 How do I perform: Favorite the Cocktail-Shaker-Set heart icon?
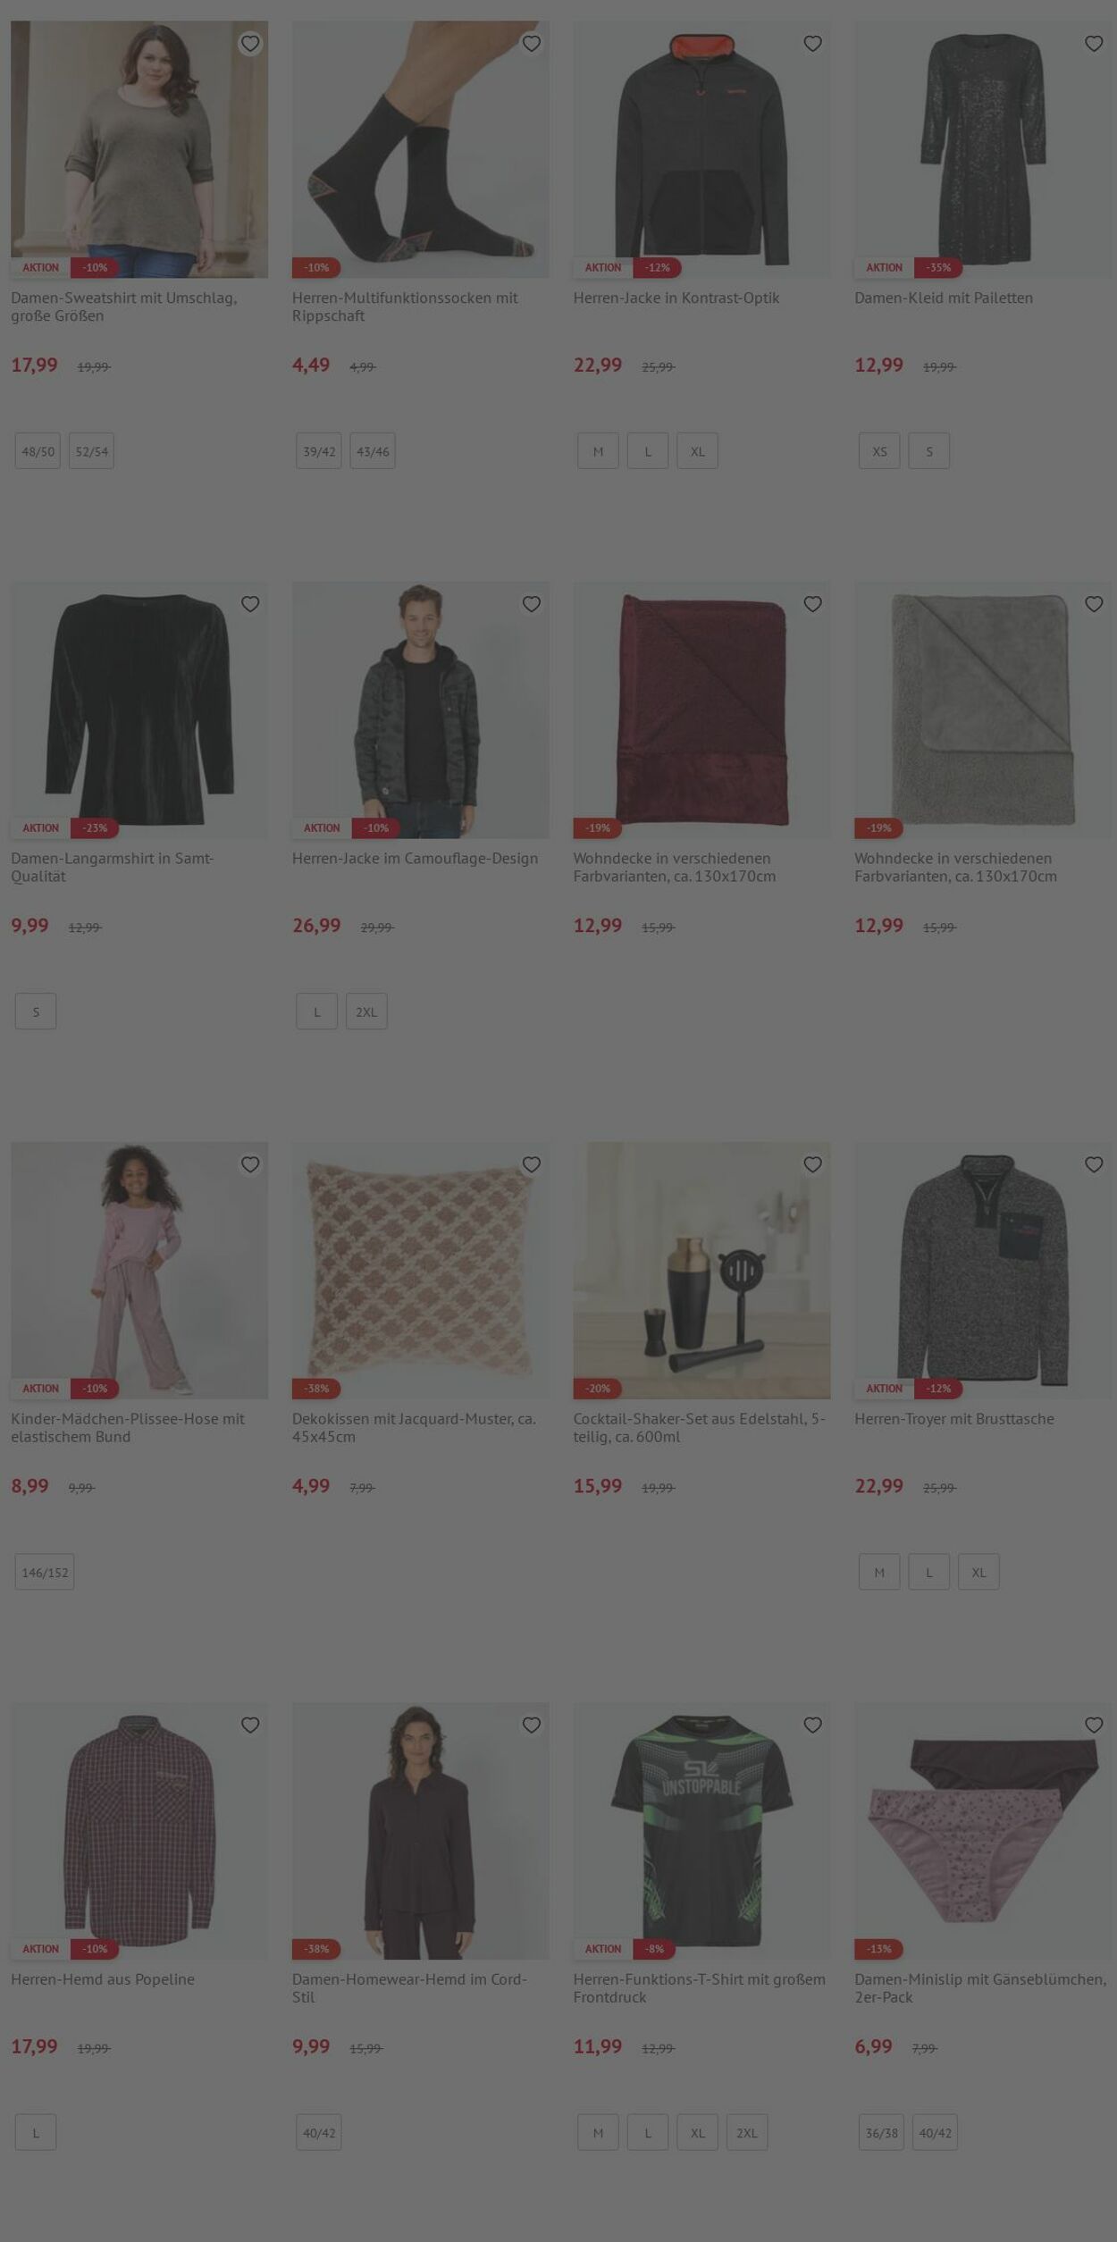click(812, 1164)
